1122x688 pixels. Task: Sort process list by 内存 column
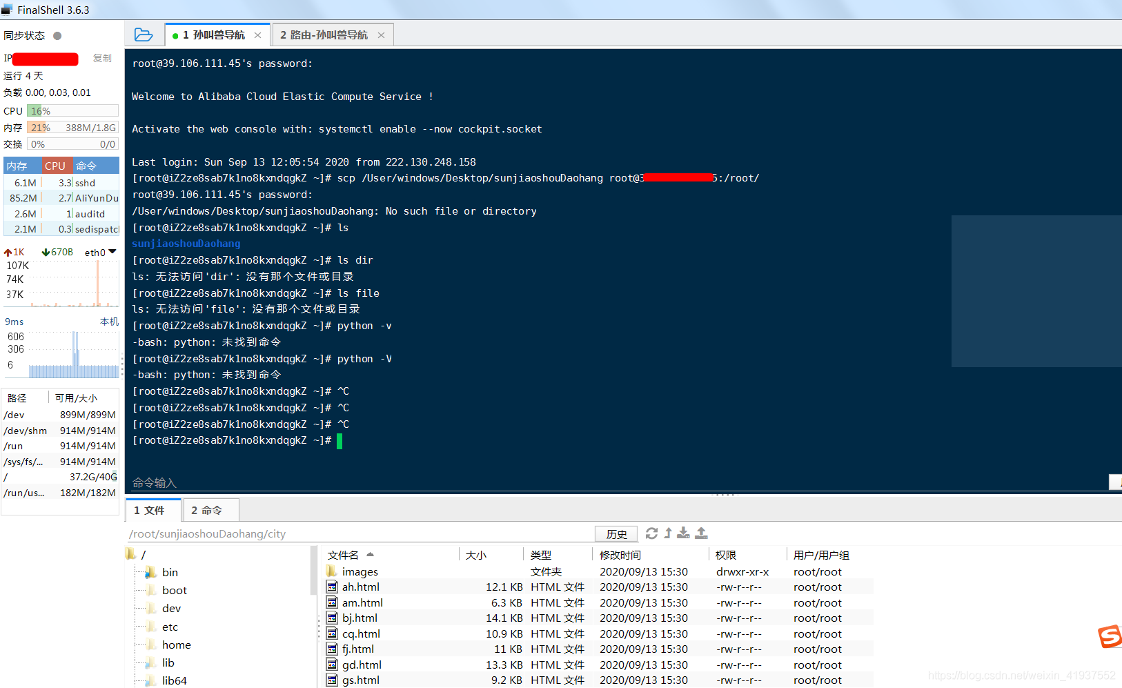click(x=18, y=165)
